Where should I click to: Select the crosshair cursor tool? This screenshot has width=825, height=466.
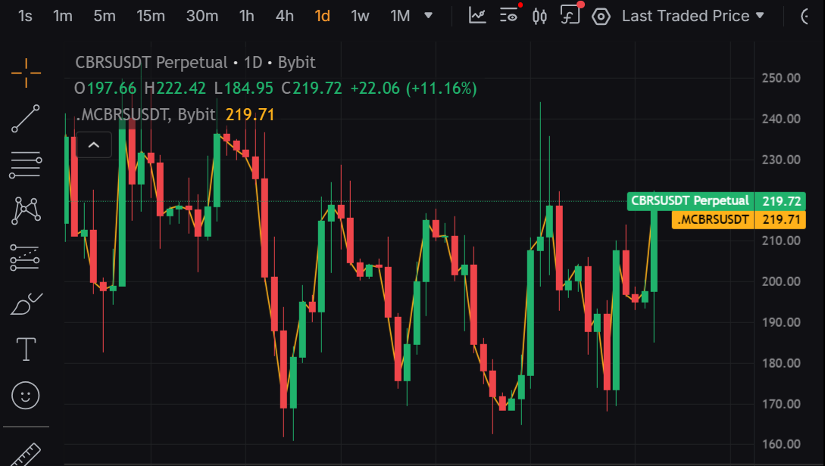[26, 73]
